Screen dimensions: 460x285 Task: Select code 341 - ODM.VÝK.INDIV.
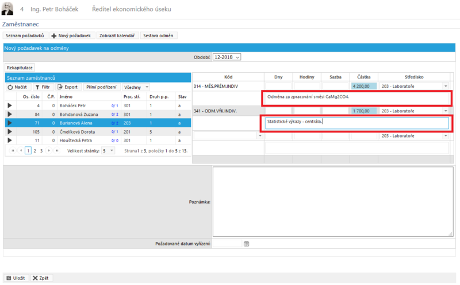[x=215, y=111]
